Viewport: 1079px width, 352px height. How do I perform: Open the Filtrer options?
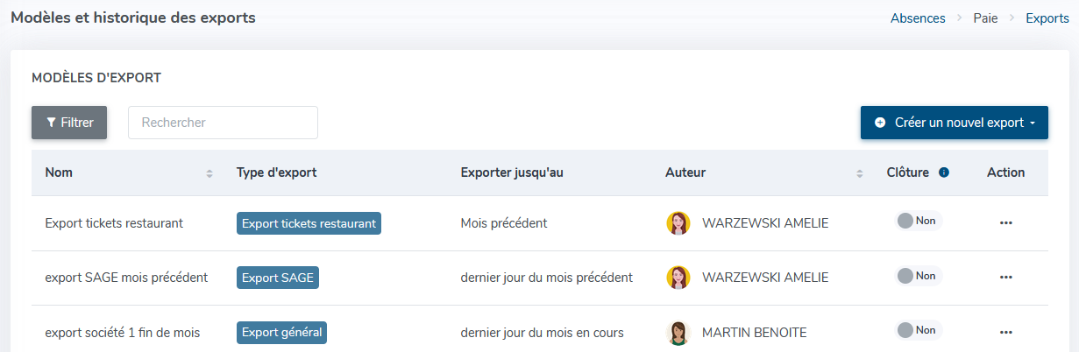(69, 123)
